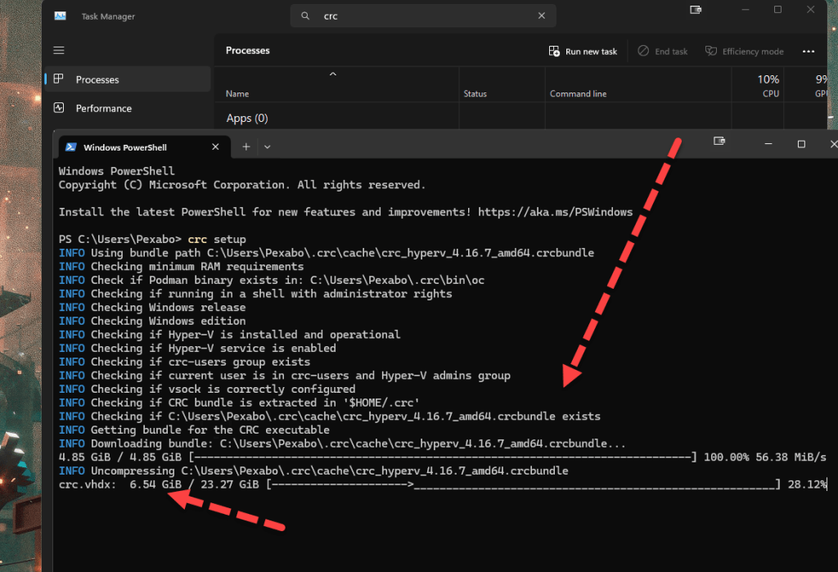838x572 pixels.
Task: Minimize the Task Manager window
Action: point(746,10)
